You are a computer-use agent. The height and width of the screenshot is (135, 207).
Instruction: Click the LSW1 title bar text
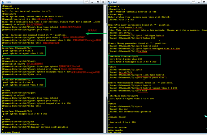tap(7, 2)
